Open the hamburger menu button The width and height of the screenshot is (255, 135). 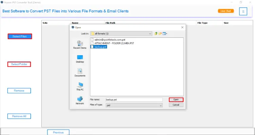[243, 11]
